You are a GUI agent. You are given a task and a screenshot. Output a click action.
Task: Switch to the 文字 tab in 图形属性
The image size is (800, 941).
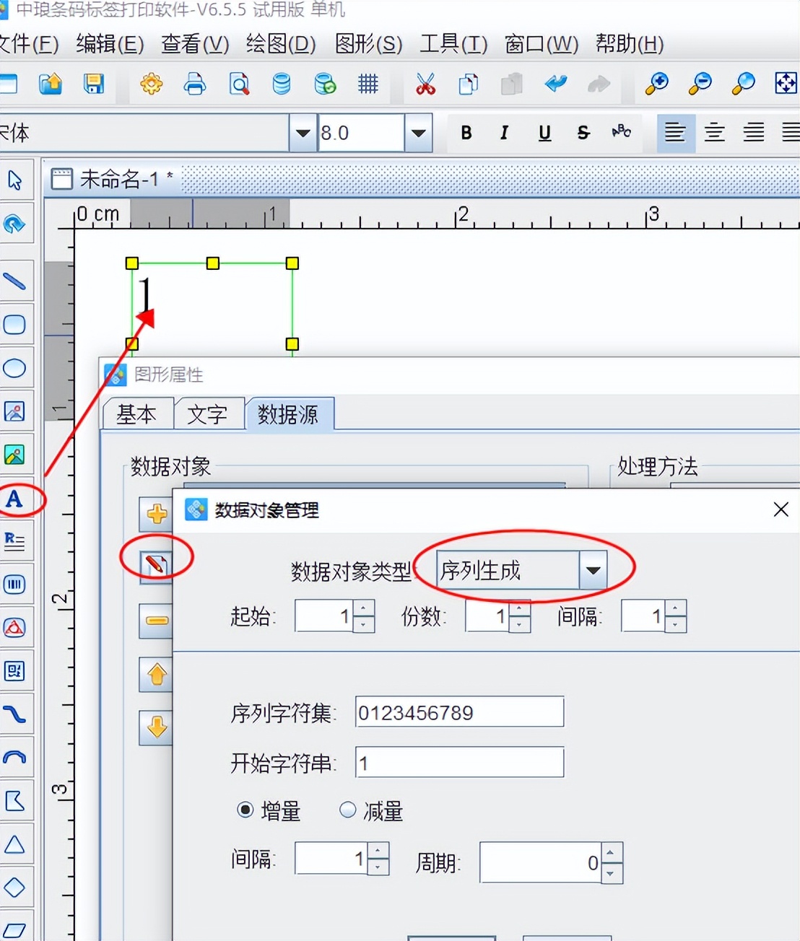(x=209, y=413)
